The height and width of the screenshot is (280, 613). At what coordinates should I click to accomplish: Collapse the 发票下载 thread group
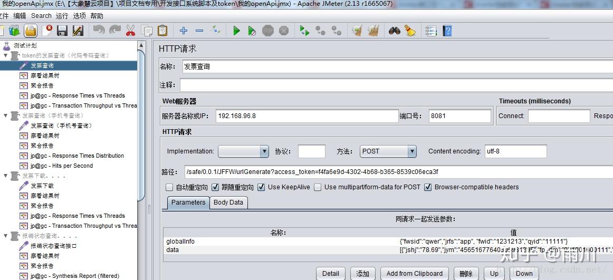click(x=5, y=176)
